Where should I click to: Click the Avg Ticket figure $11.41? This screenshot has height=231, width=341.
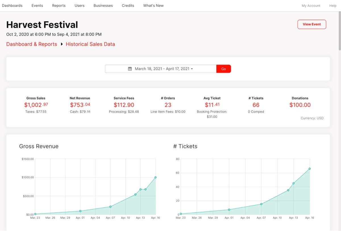[212, 105]
